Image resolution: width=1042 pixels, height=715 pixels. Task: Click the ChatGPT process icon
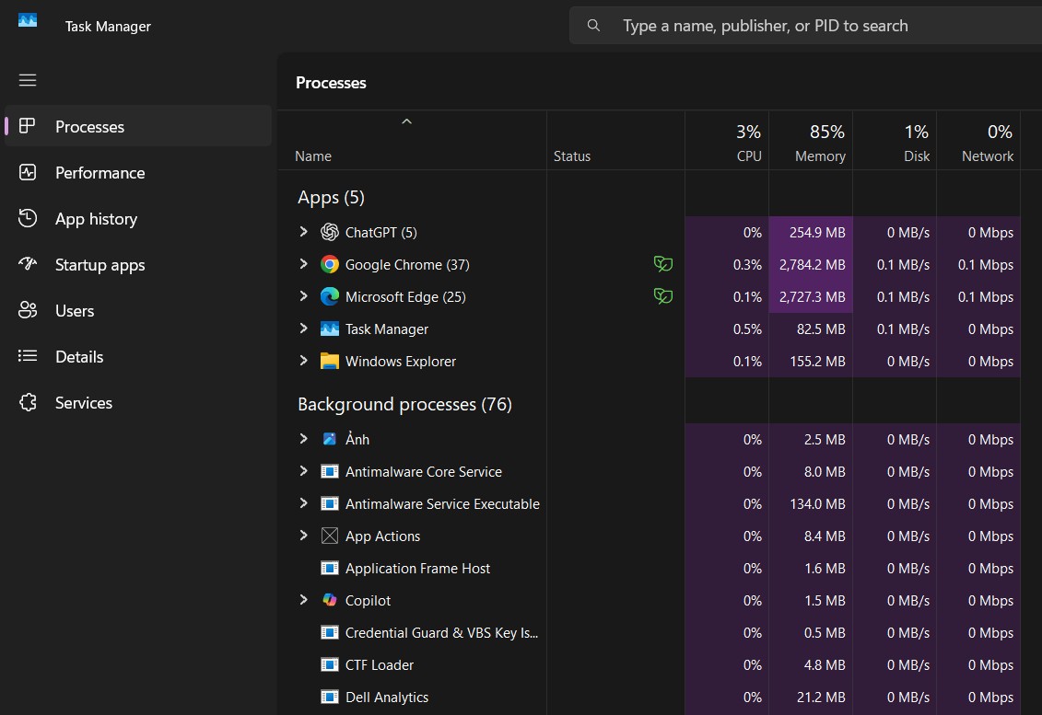click(x=329, y=233)
